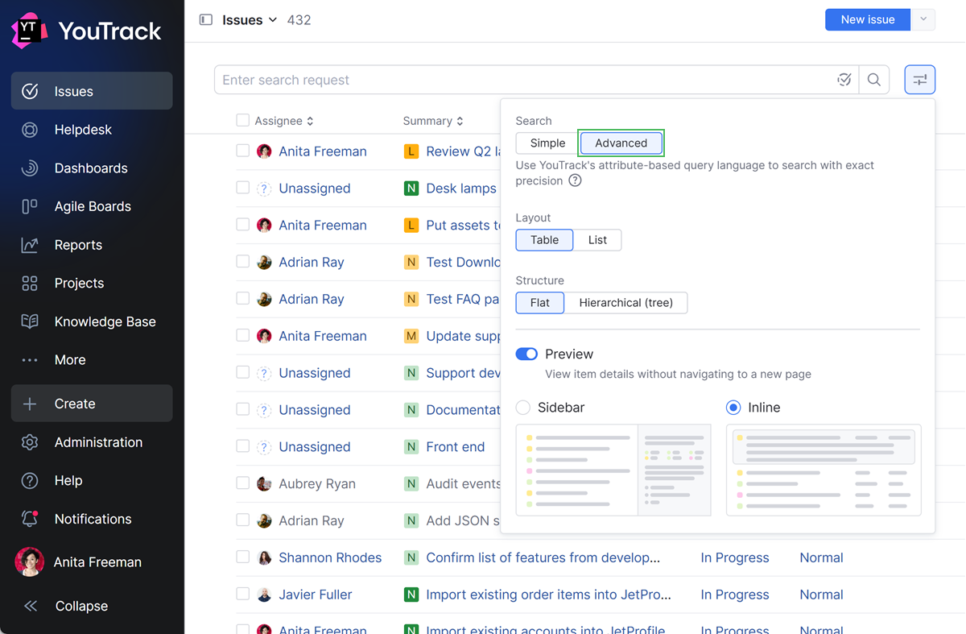Click the issue count '432'
Screen dimensions: 966x634
pyautogui.click(x=299, y=19)
